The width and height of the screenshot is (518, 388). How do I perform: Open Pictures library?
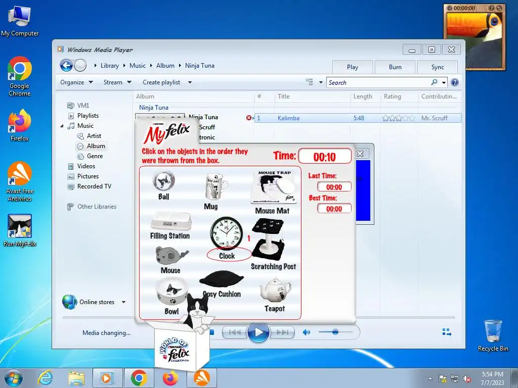(88, 176)
